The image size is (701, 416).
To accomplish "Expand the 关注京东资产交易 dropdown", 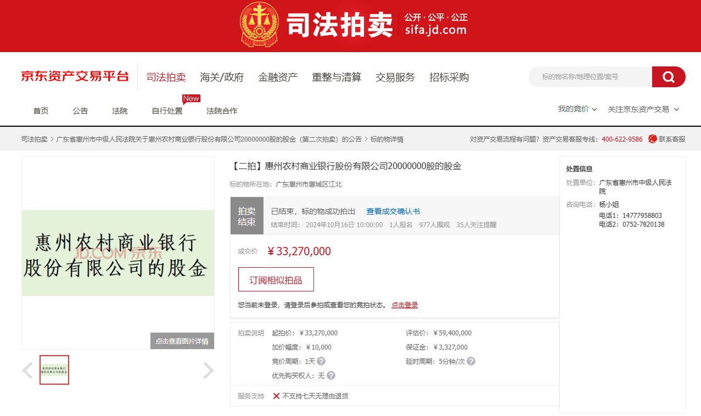I will 643,109.
